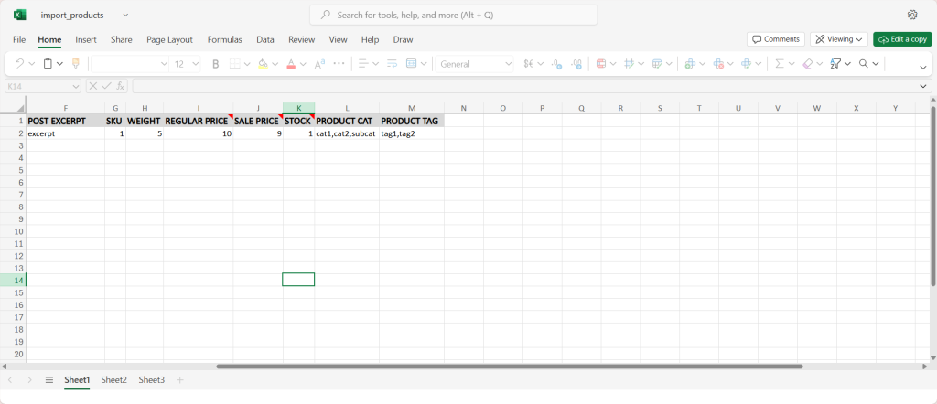Click Merge and Center icon
Viewport: 937px width, 404px height.
pyautogui.click(x=411, y=64)
